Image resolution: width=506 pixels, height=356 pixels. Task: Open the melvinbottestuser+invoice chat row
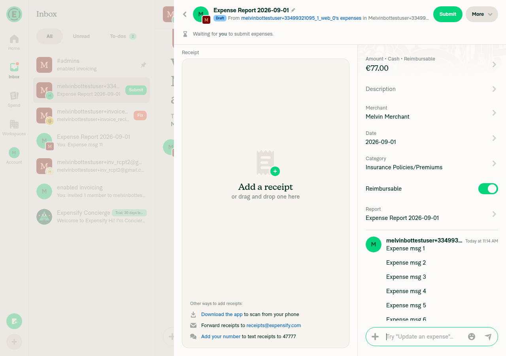coord(91,116)
